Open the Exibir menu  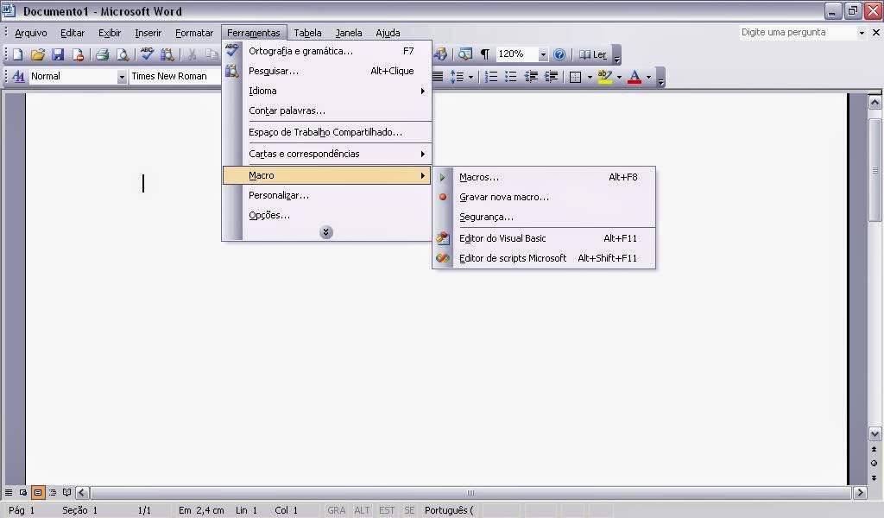pos(110,33)
